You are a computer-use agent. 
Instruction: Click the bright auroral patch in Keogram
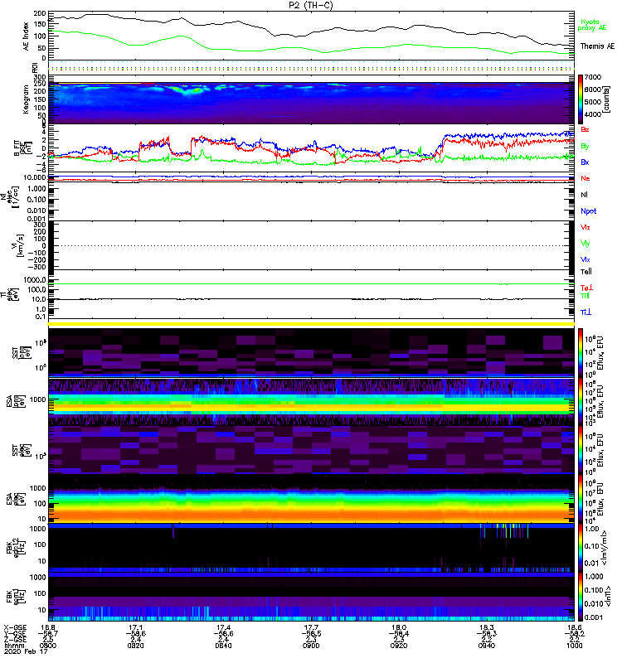tap(192, 90)
